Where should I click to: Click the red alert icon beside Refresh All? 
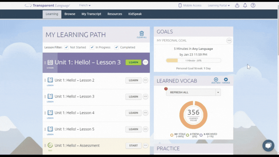[x=166, y=89]
